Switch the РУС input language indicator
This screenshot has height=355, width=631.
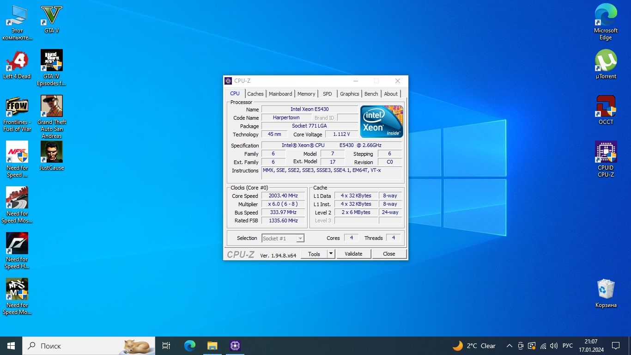click(x=568, y=345)
